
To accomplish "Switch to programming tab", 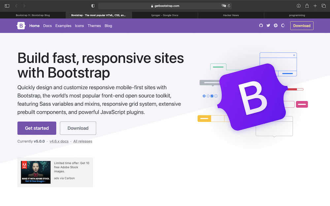I will [x=297, y=15].
